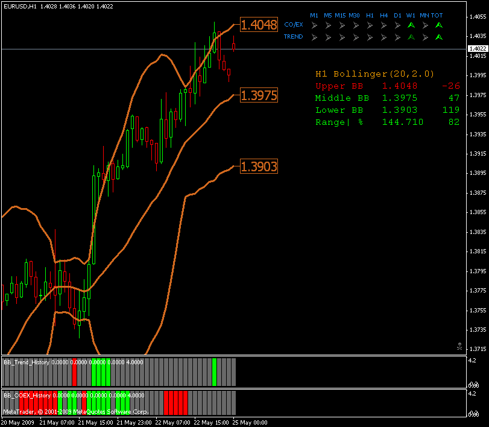Click the TREND row label
Viewport: 489px width, 427px height.
[x=293, y=37]
